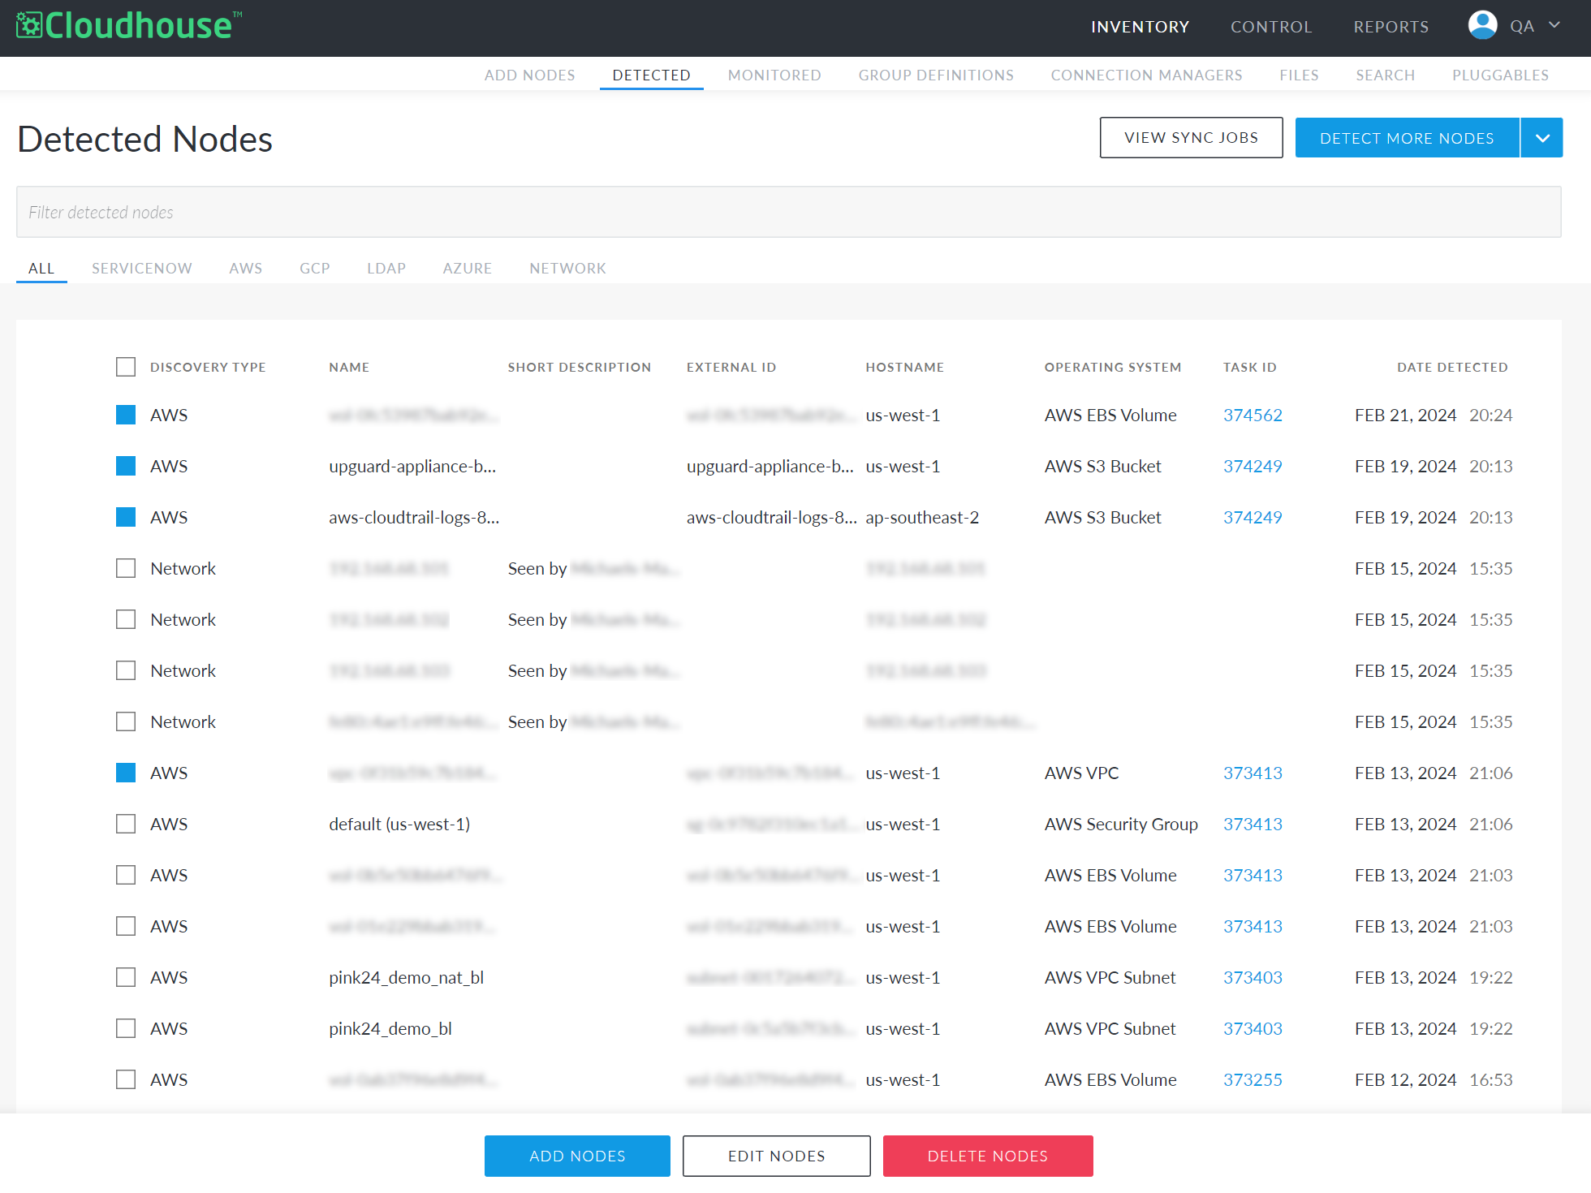Uncheck the upguard-appliance AWS row checkbox
The height and width of the screenshot is (1193, 1591).
(x=126, y=466)
